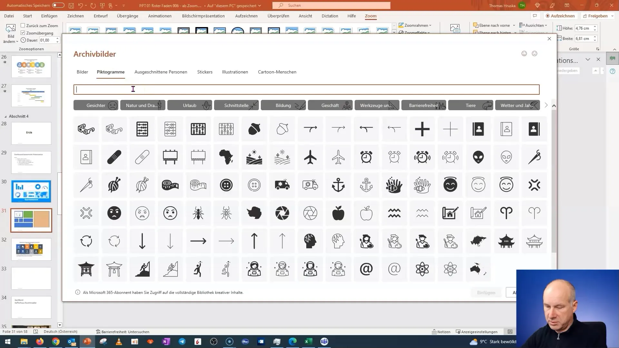Screen dimensions: 619x348
Task: Select the bold plus sign pictogram
Action: (422, 129)
